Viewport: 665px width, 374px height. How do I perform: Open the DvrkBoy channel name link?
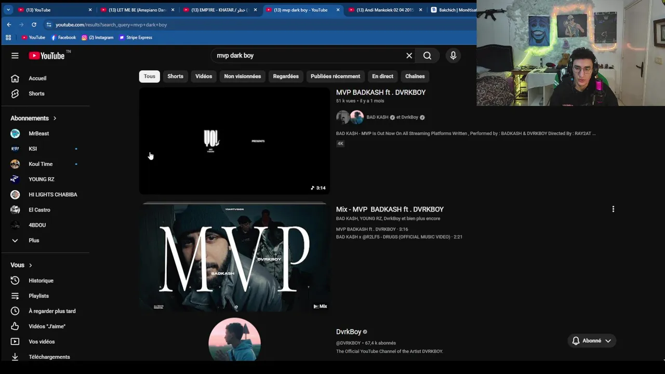349,332
